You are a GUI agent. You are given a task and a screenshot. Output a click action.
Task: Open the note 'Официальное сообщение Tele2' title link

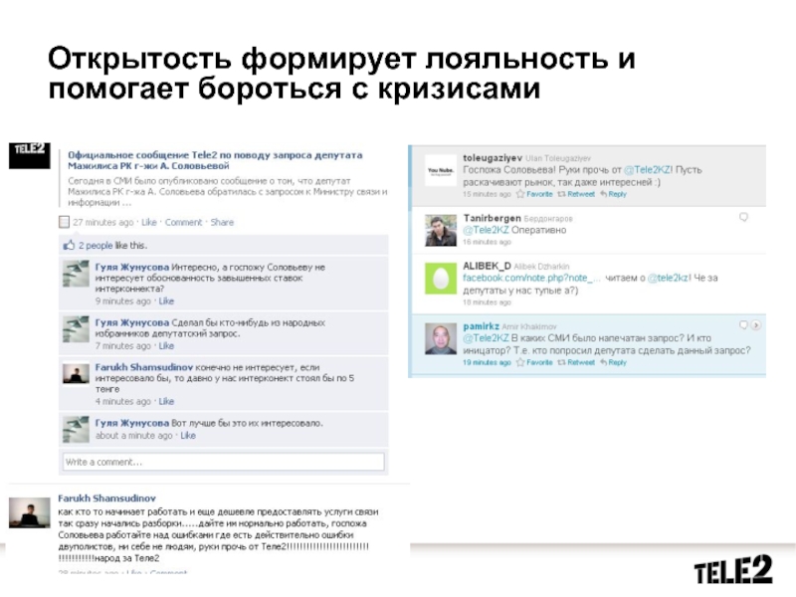click(x=215, y=160)
